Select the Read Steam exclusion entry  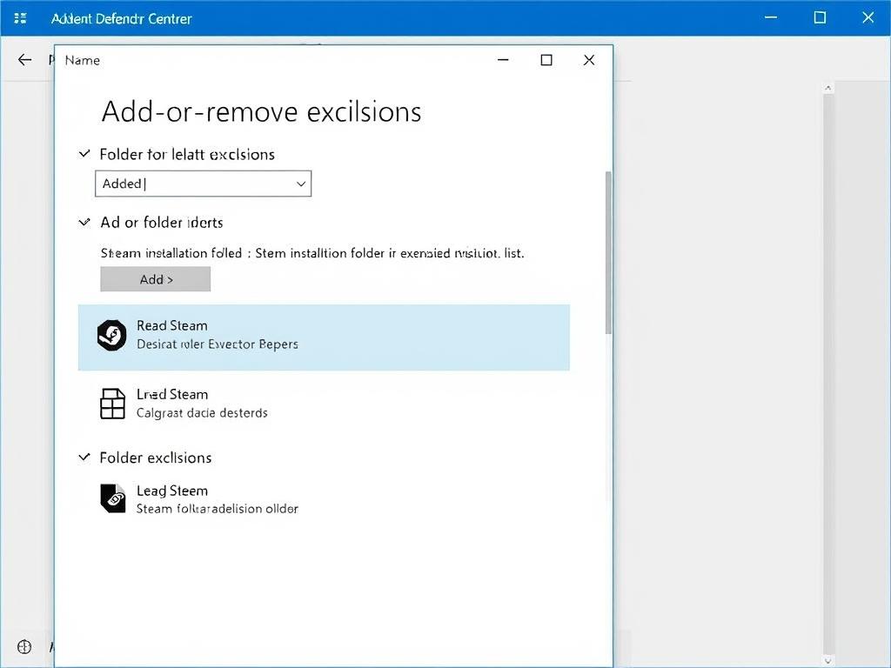(324, 337)
